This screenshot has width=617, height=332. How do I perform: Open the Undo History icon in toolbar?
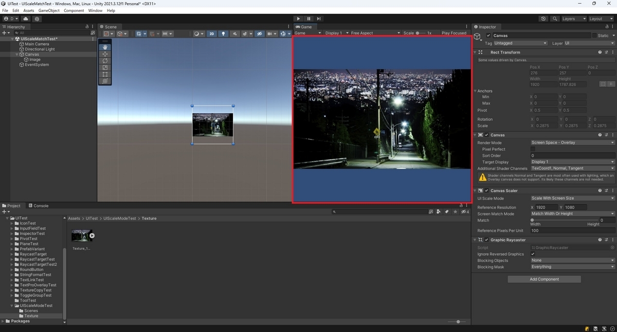pyautogui.click(x=543, y=19)
